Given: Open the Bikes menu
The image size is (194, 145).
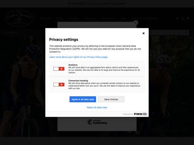Looking at the screenshot, I should [60, 18].
